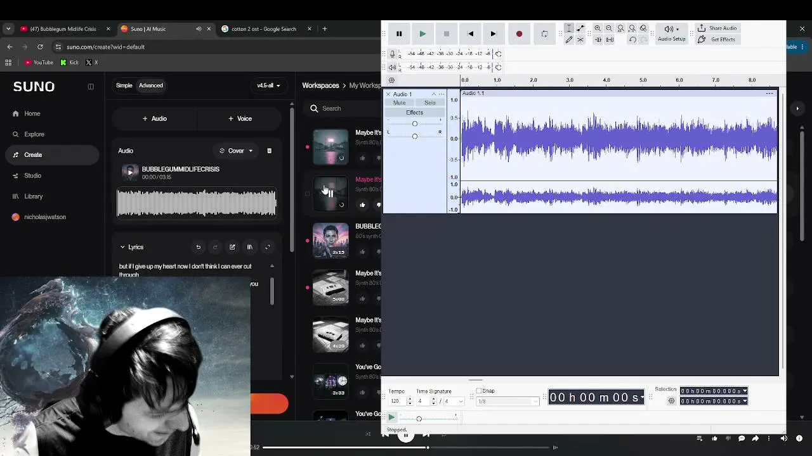Collapse the Suno sidebar
This screenshot has height=456, width=812.
pos(91,87)
